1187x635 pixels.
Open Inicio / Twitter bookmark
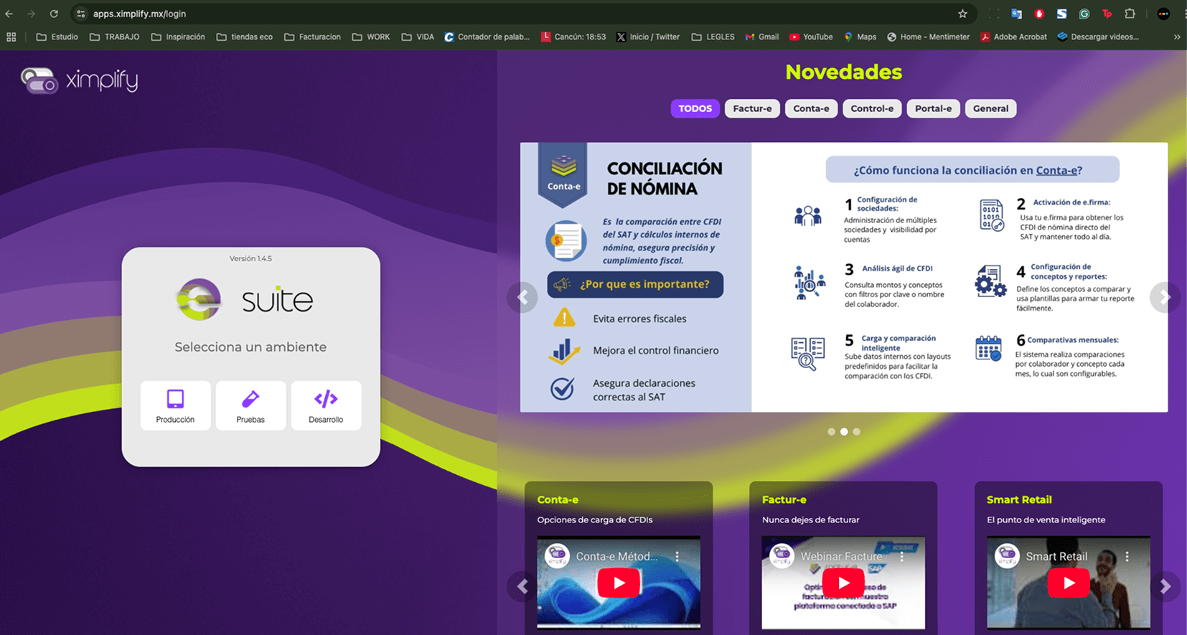click(x=648, y=37)
